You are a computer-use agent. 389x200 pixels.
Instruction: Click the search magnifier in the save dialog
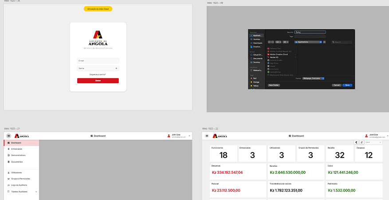pyautogui.click(x=334, y=42)
